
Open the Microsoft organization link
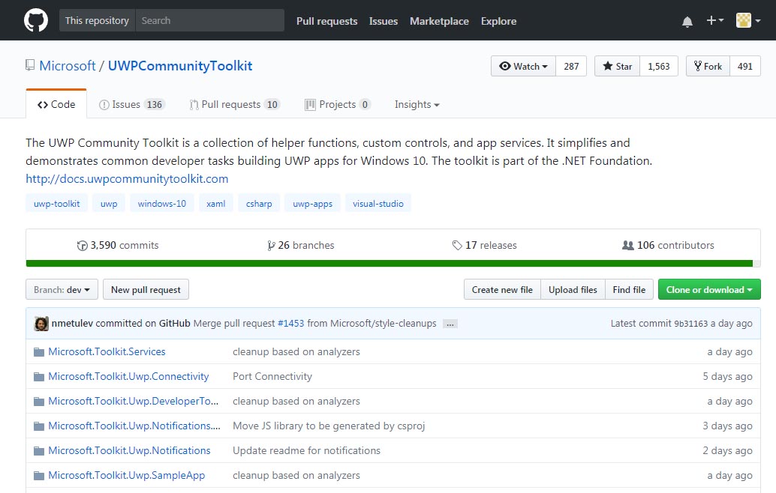68,66
